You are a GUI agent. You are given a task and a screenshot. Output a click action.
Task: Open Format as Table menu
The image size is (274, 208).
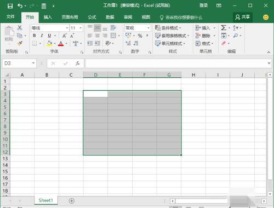172,36
